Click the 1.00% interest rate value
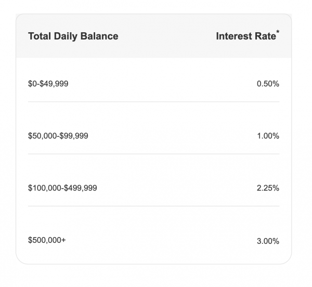Screen dimensions: 312x287 (268, 136)
